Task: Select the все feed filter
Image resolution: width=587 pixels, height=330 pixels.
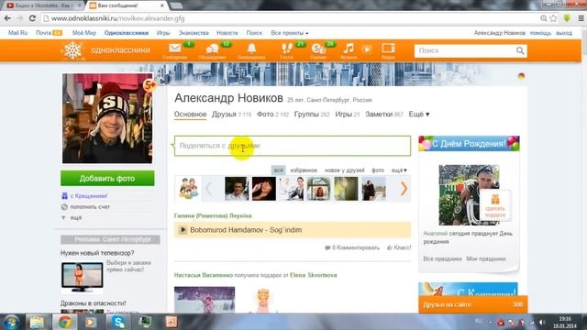Action: pos(278,170)
